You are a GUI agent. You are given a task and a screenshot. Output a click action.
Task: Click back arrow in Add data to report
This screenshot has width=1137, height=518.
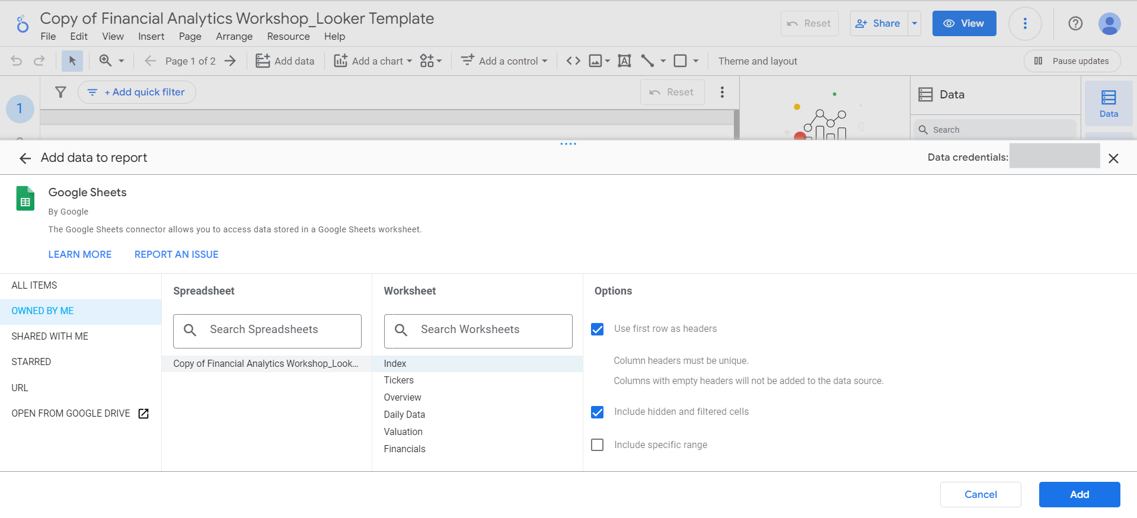pos(25,158)
